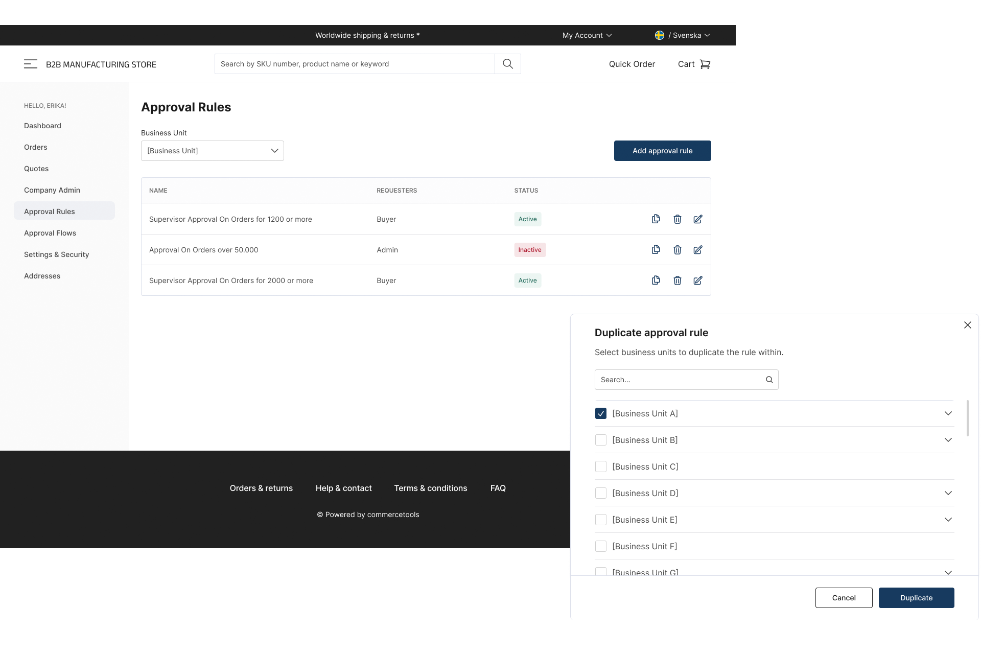This screenshot has height=654, width=981.
Task: Open the hamburger menu icon
Action: tap(31, 64)
